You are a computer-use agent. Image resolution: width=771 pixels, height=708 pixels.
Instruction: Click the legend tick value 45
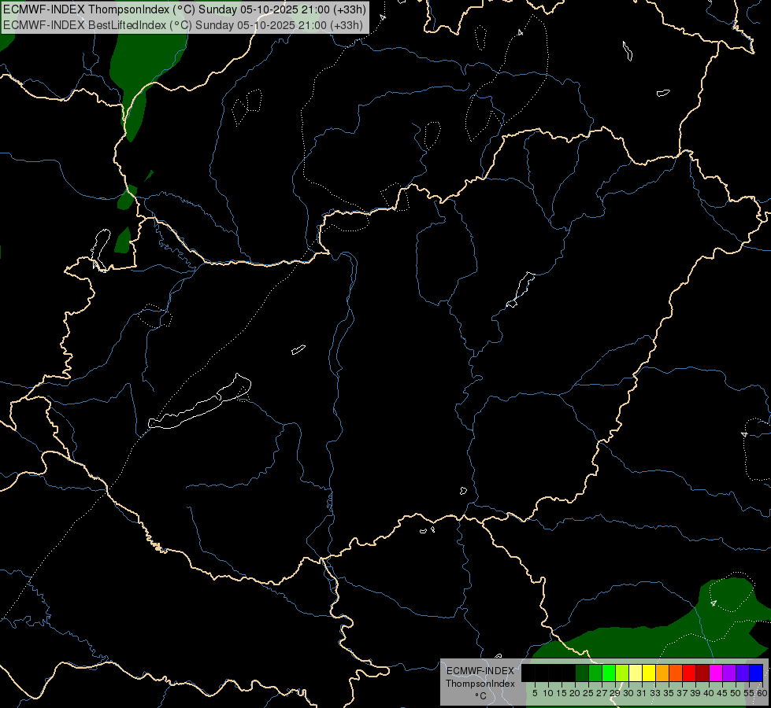point(722,693)
